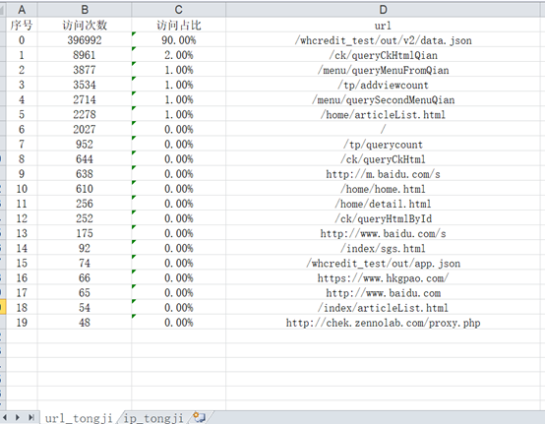Select the /index/sgs.html cell
545x424 pixels.
383,248
